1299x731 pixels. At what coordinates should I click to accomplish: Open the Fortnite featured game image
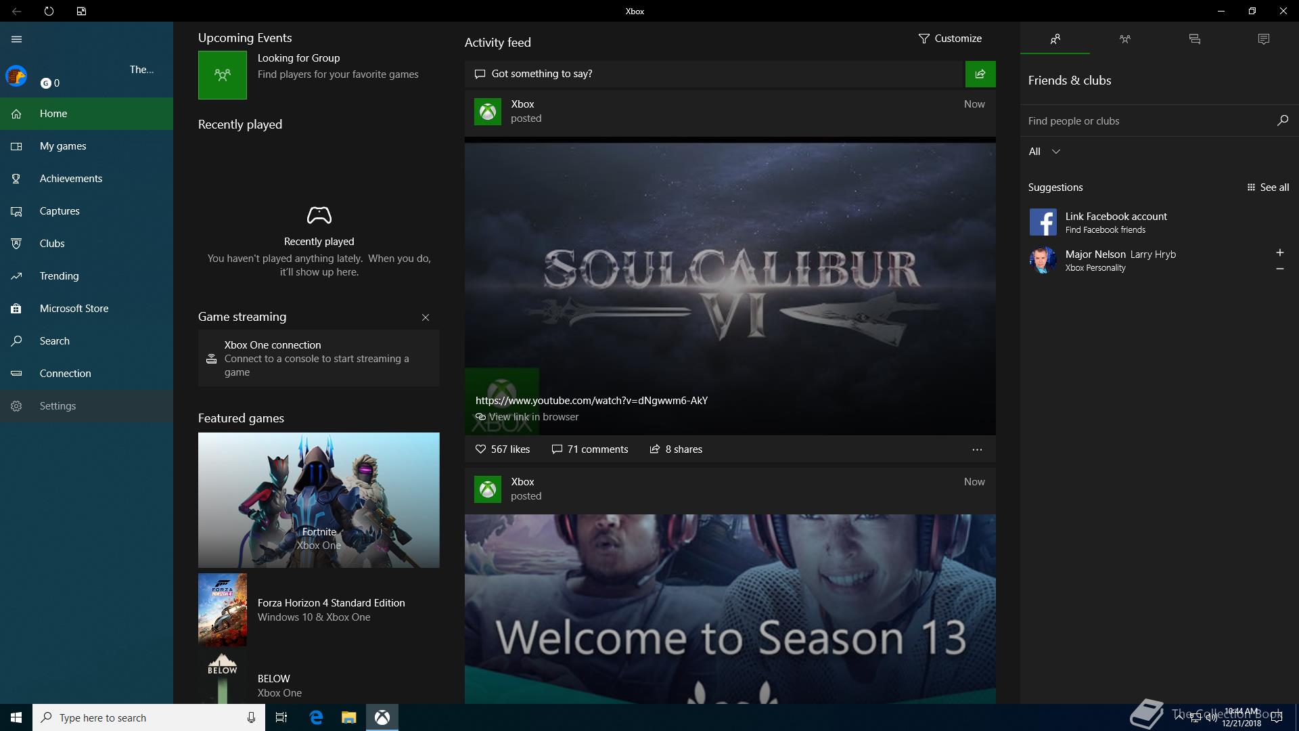(319, 500)
